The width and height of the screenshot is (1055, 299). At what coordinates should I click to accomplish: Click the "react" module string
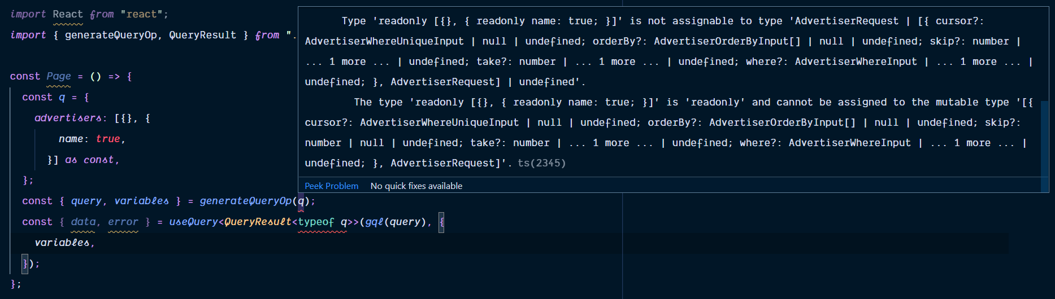coord(141,14)
